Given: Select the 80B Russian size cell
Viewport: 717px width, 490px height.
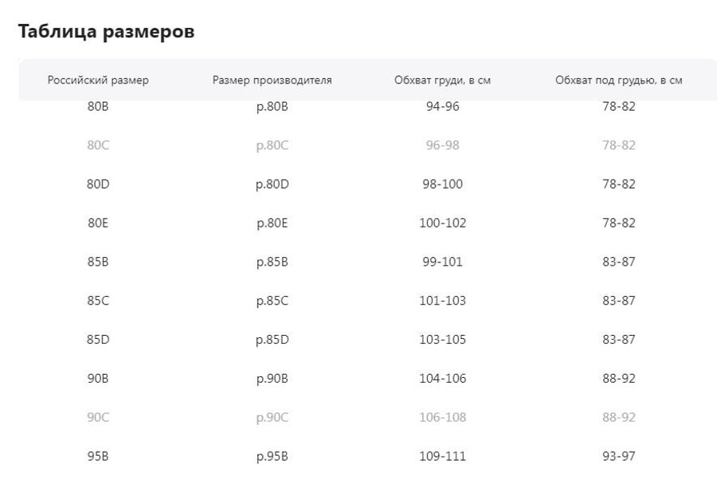Looking at the screenshot, I should [98, 107].
